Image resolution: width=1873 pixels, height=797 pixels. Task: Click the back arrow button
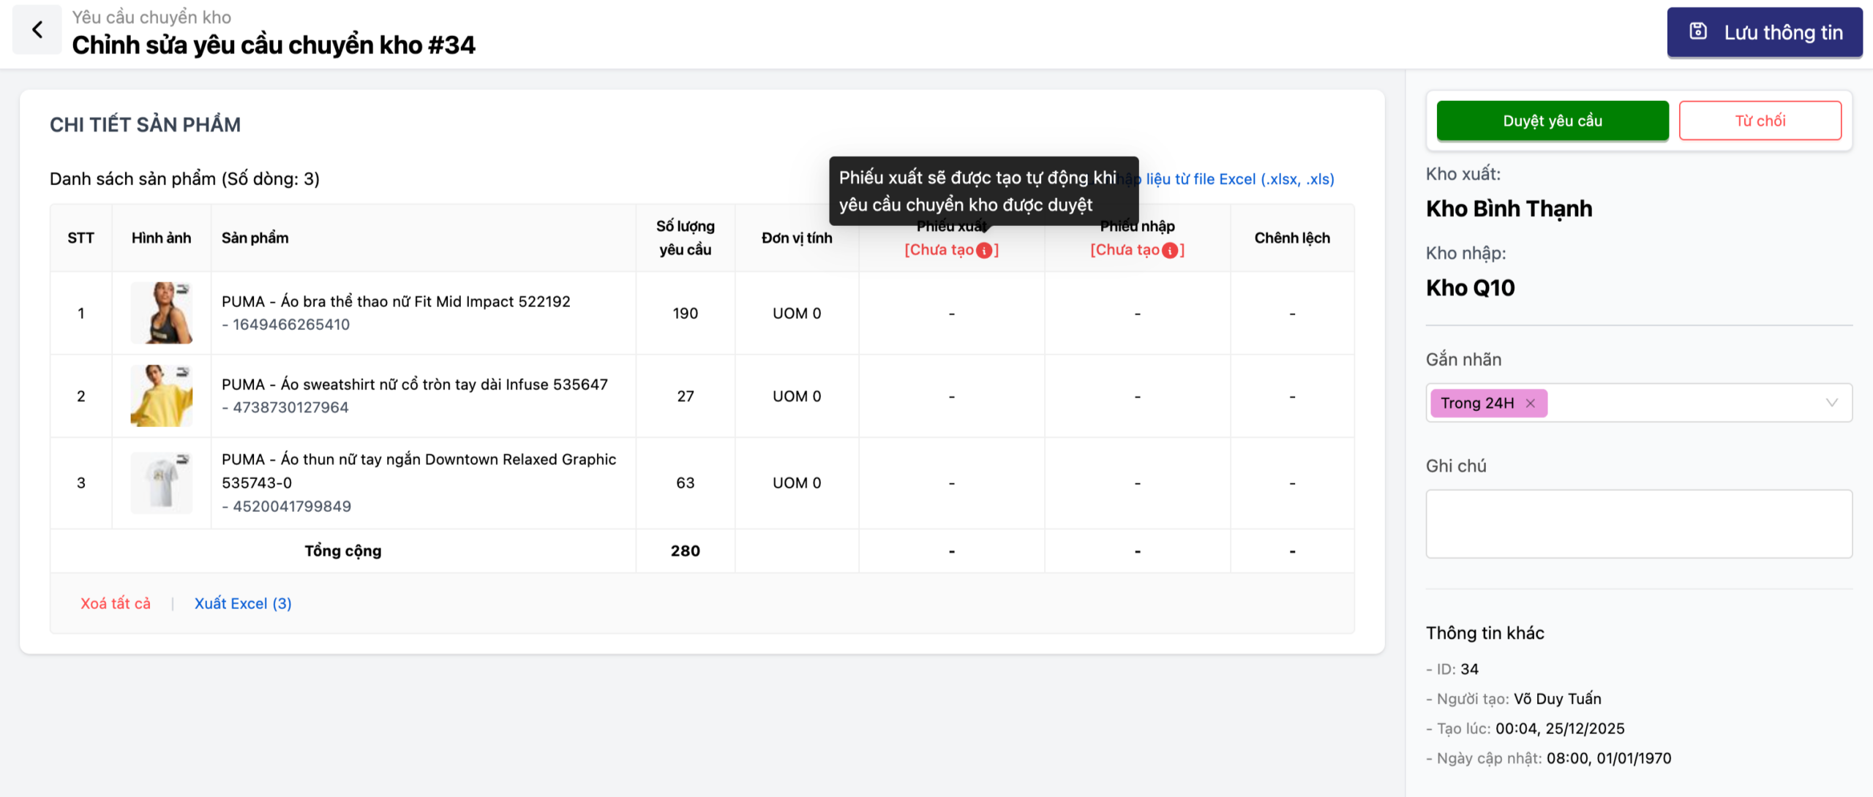pyautogui.click(x=37, y=30)
